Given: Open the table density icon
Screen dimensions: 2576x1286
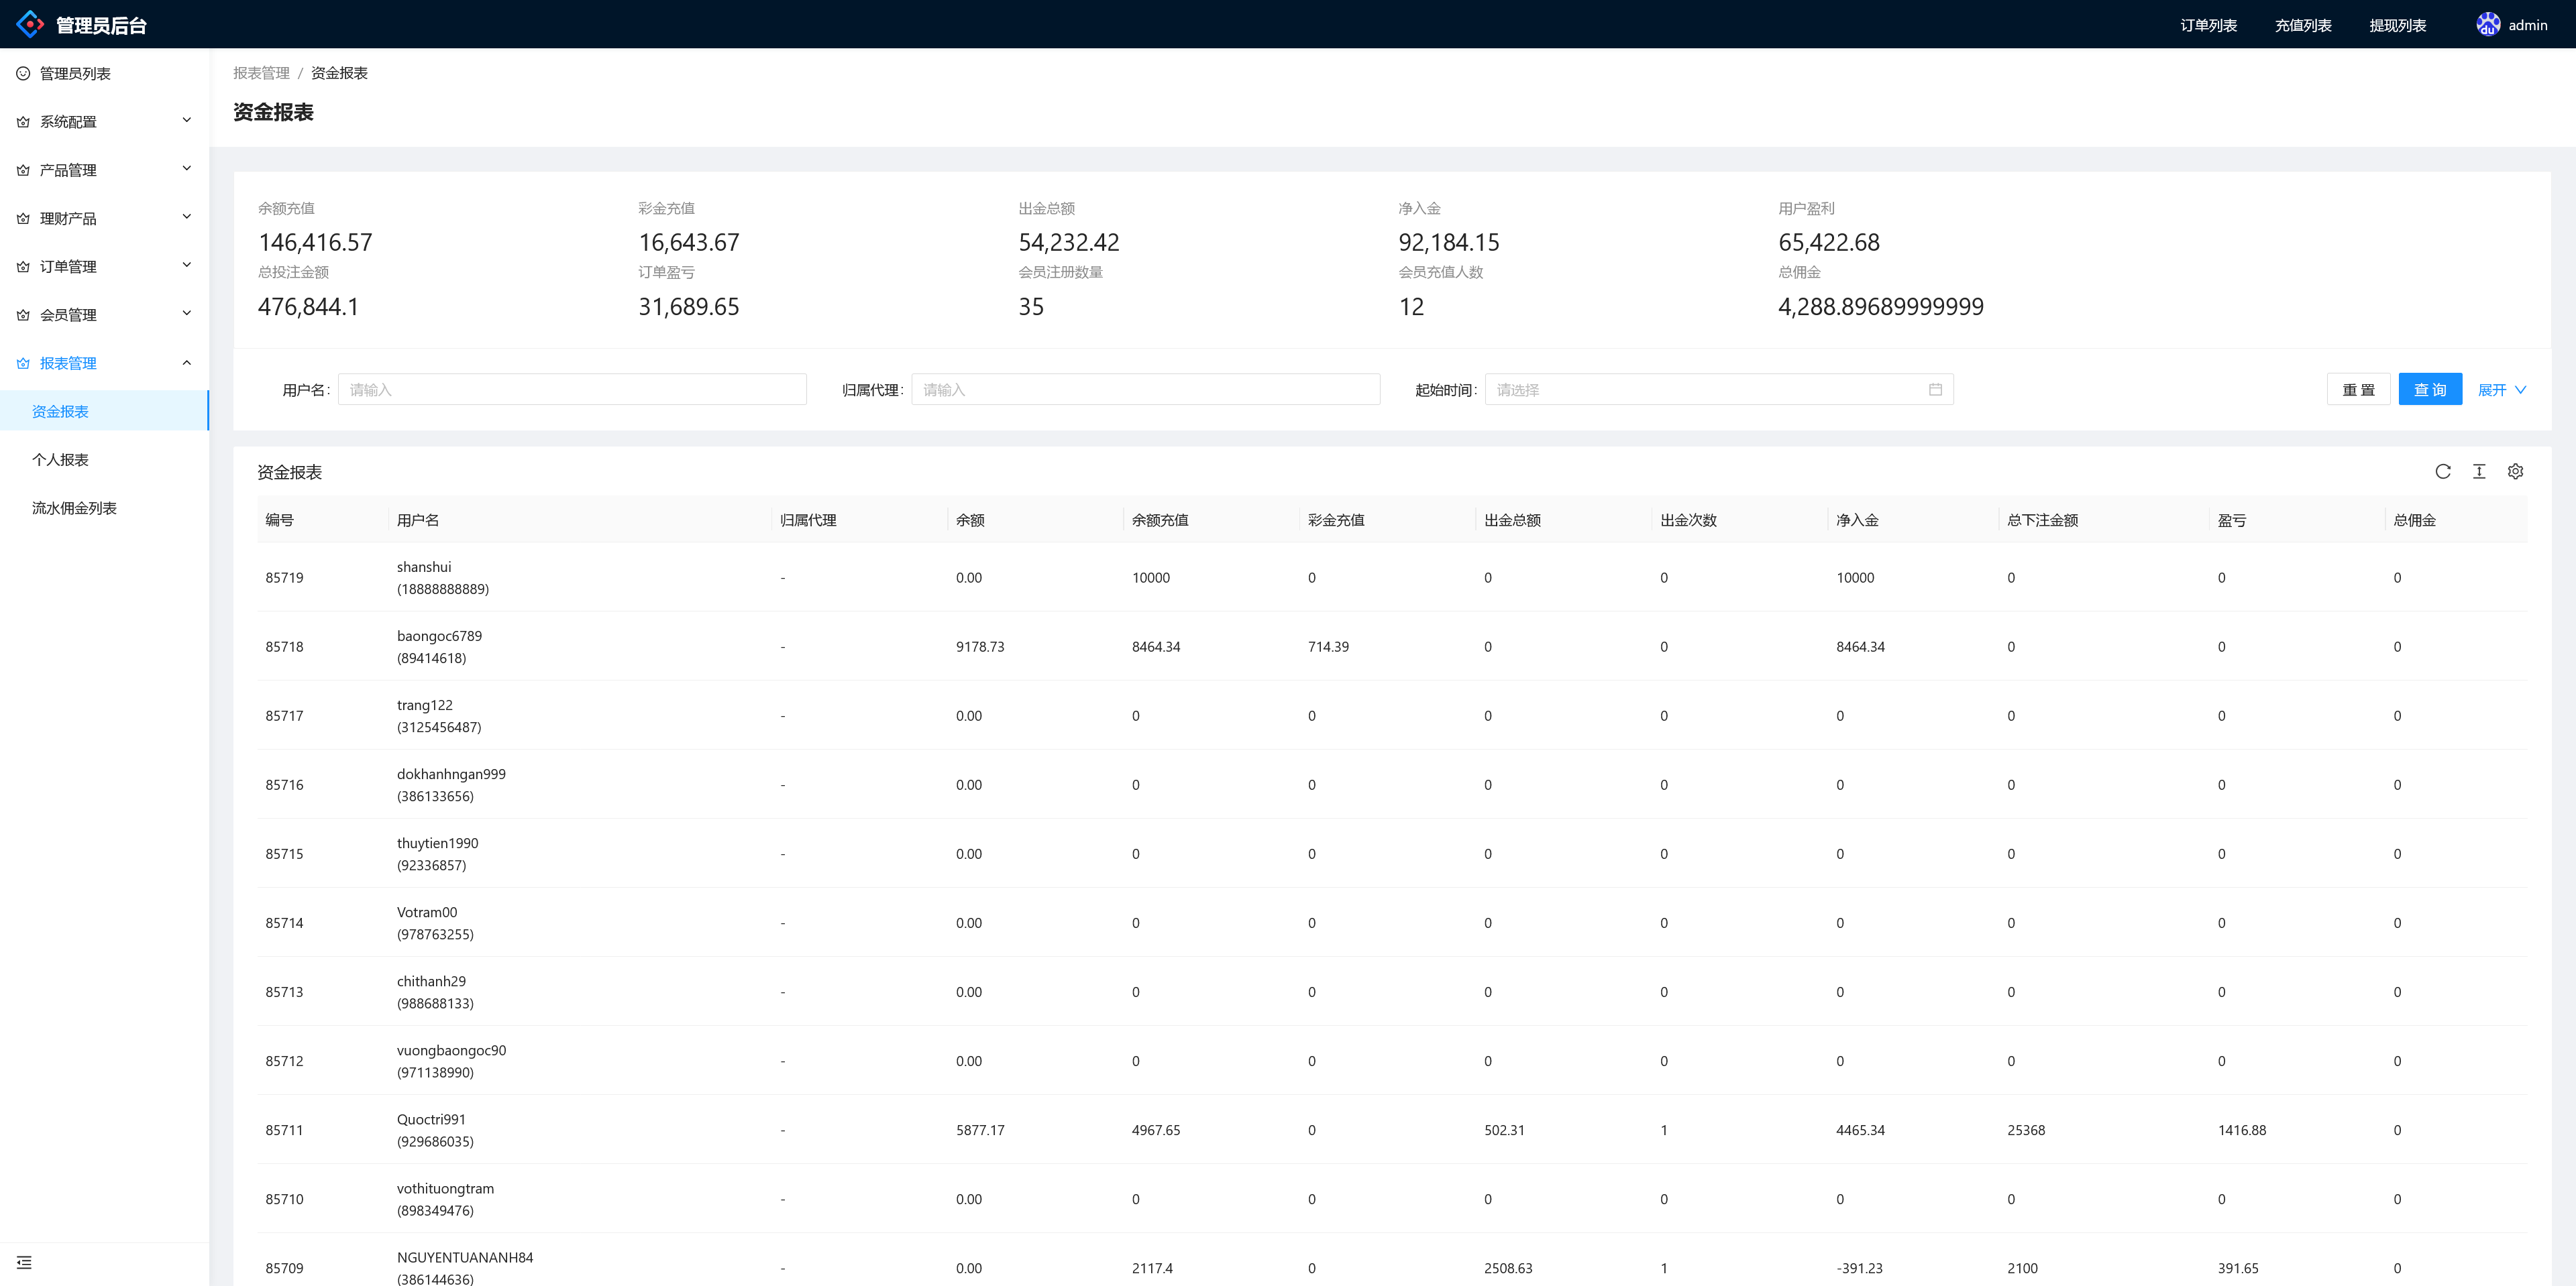Looking at the screenshot, I should (x=2479, y=471).
